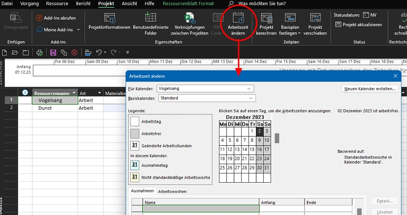Click Projekt verschieben

pos(315,24)
